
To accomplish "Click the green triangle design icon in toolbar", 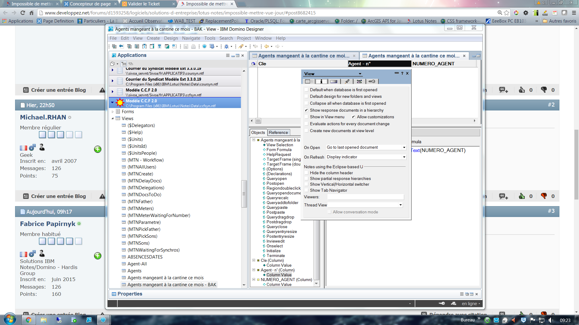I will click(167, 46).
